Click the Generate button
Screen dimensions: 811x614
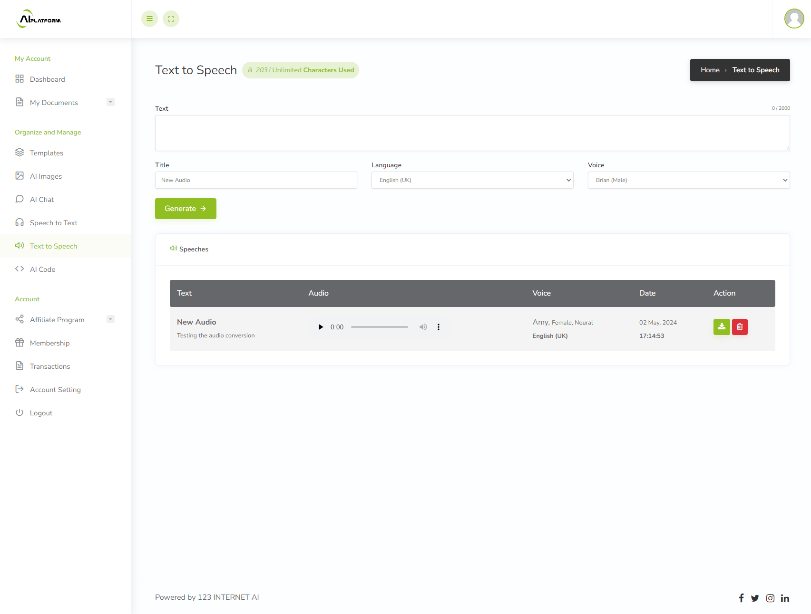[x=186, y=209]
